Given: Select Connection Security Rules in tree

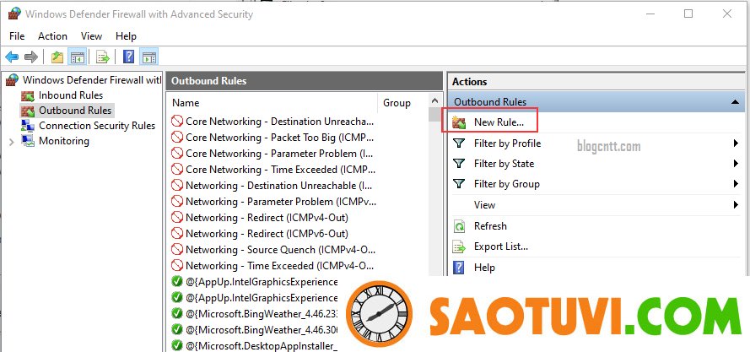Looking at the screenshot, I should click(x=97, y=126).
